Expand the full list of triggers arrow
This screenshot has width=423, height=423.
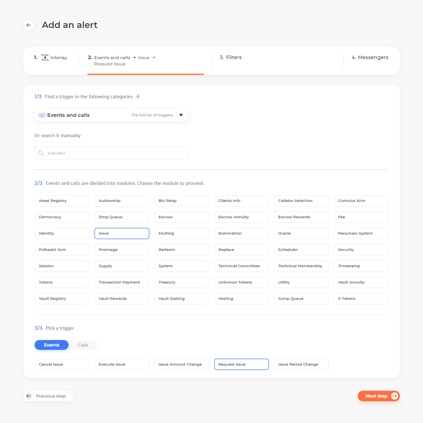(x=181, y=115)
